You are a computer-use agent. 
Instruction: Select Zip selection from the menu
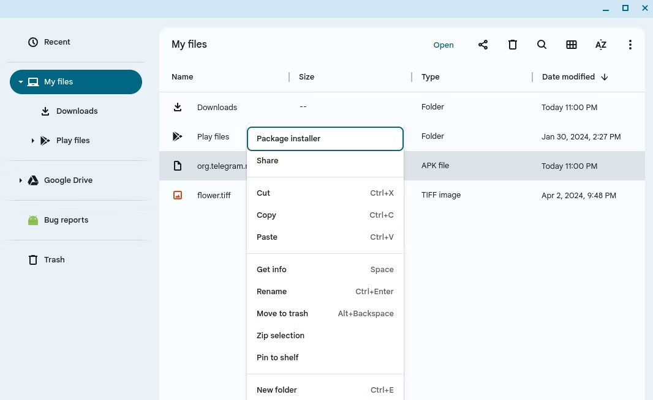coord(280,336)
